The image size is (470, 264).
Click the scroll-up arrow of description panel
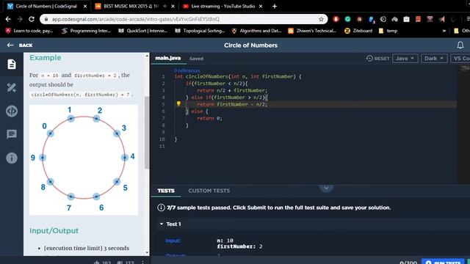(x=147, y=56)
